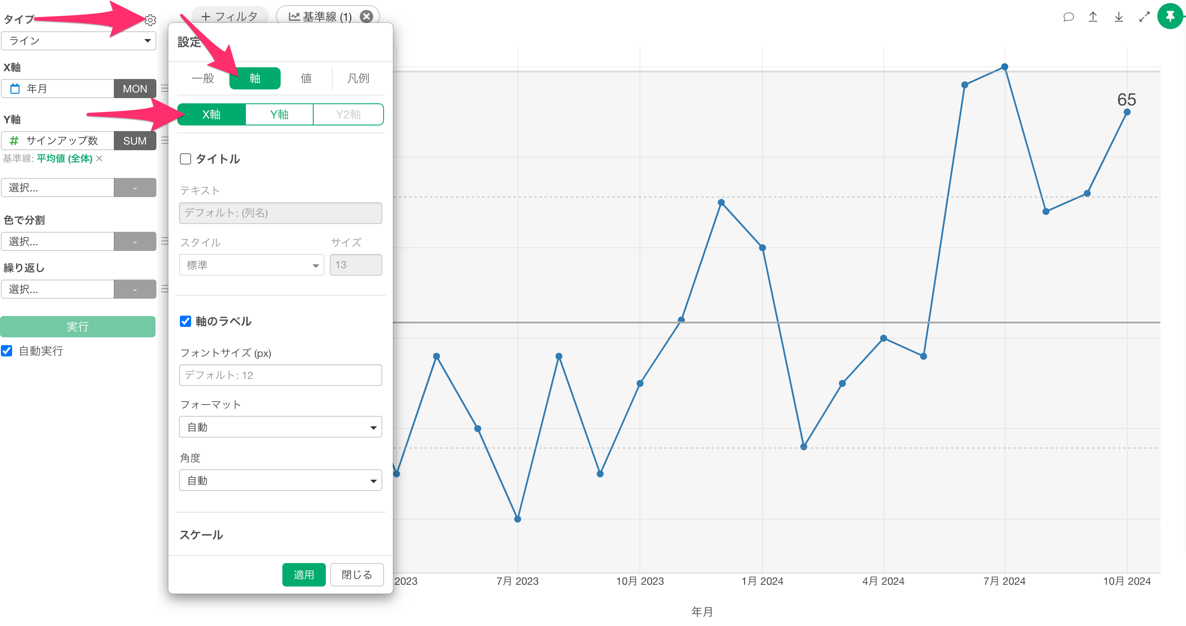Uncheck the 軸のラベル checkbox
Image resolution: width=1186 pixels, height=626 pixels.
tap(186, 321)
